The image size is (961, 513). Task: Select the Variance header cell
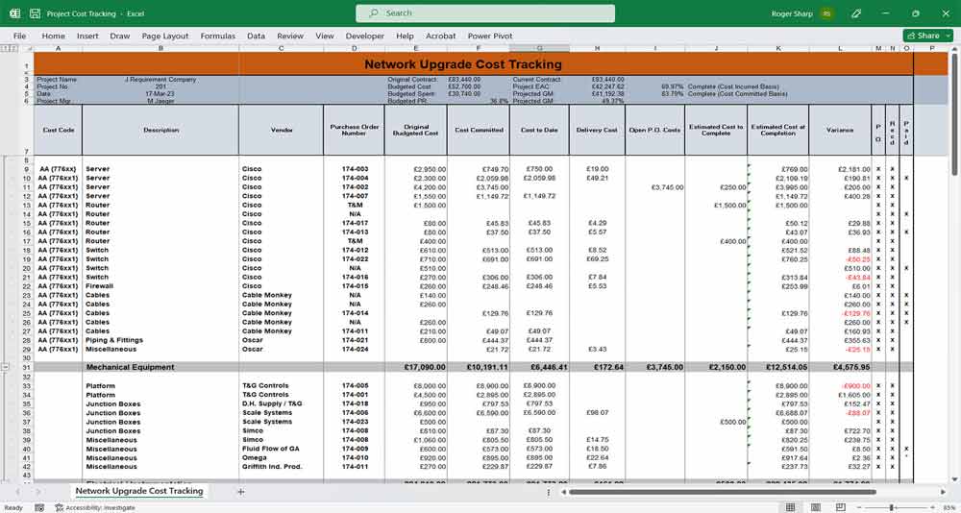(840, 130)
